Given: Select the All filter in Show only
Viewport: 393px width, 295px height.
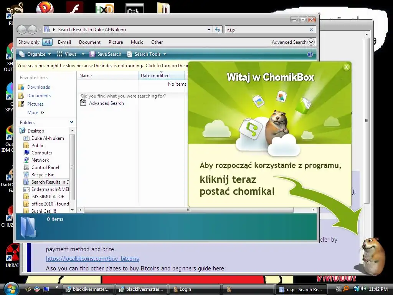Looking at the screenshot, I should (47, 42).
